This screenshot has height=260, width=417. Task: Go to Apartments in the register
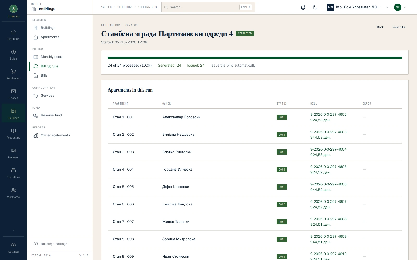click(x=60, y=37)
